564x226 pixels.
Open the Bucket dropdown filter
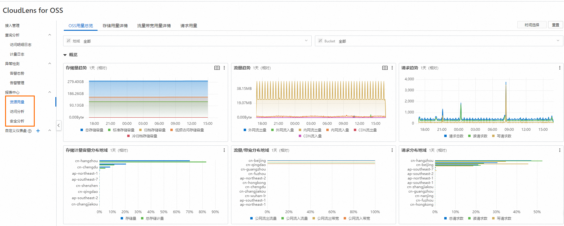point(439,41)
